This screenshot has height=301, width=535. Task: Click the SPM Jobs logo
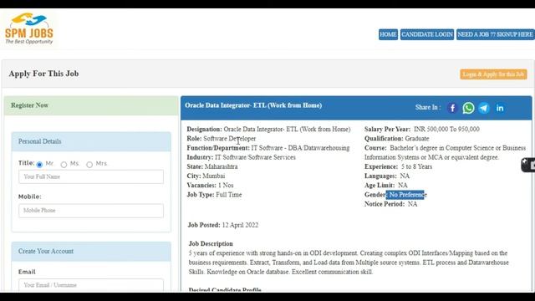click(x=29, y=28)
